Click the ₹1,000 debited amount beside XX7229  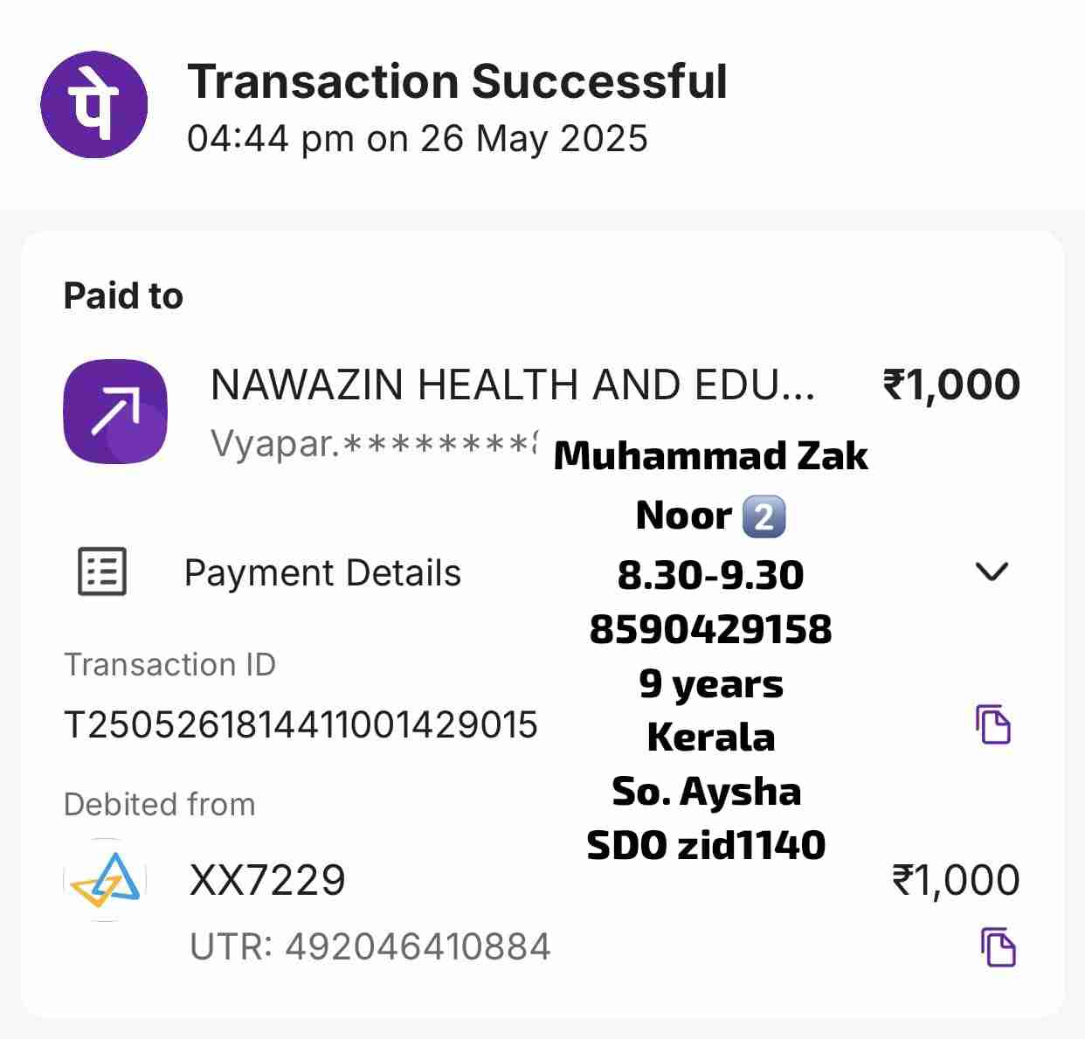point(955,880)
